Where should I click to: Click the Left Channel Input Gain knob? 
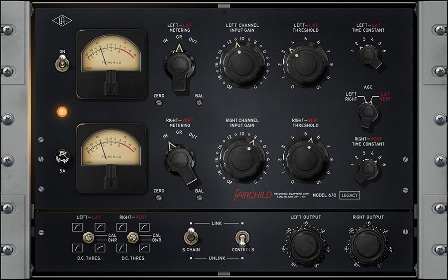(x=242, y=65)
